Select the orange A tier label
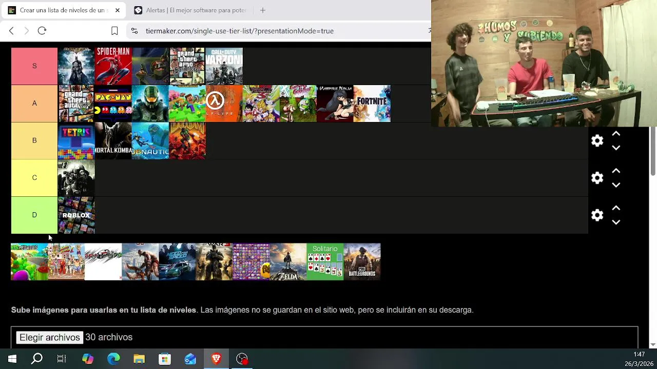The height and width of the screenshot is (369, 657). click(34, 104)
